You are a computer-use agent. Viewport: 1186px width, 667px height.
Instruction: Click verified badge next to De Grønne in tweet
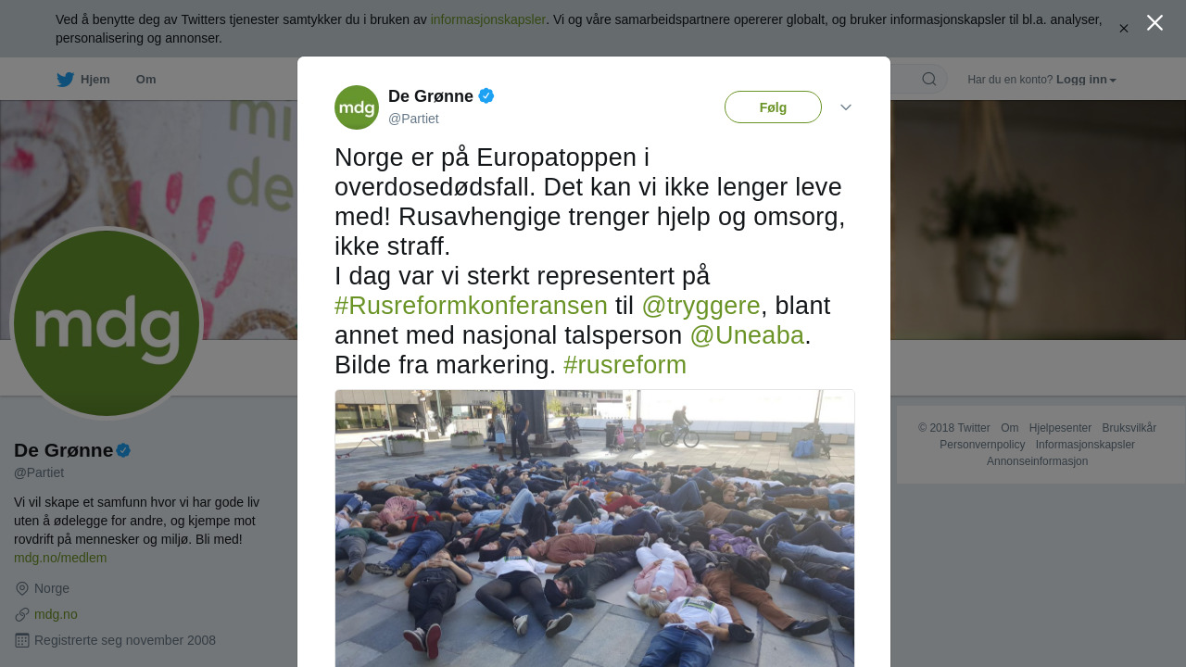coord(486,95)
